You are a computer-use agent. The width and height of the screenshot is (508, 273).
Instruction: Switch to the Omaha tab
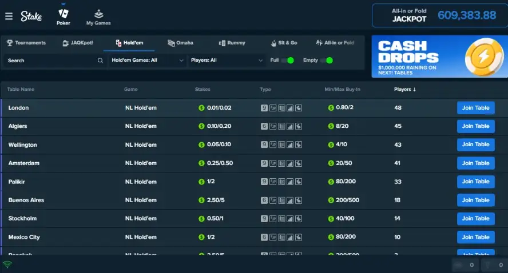[x=180, y=43]
